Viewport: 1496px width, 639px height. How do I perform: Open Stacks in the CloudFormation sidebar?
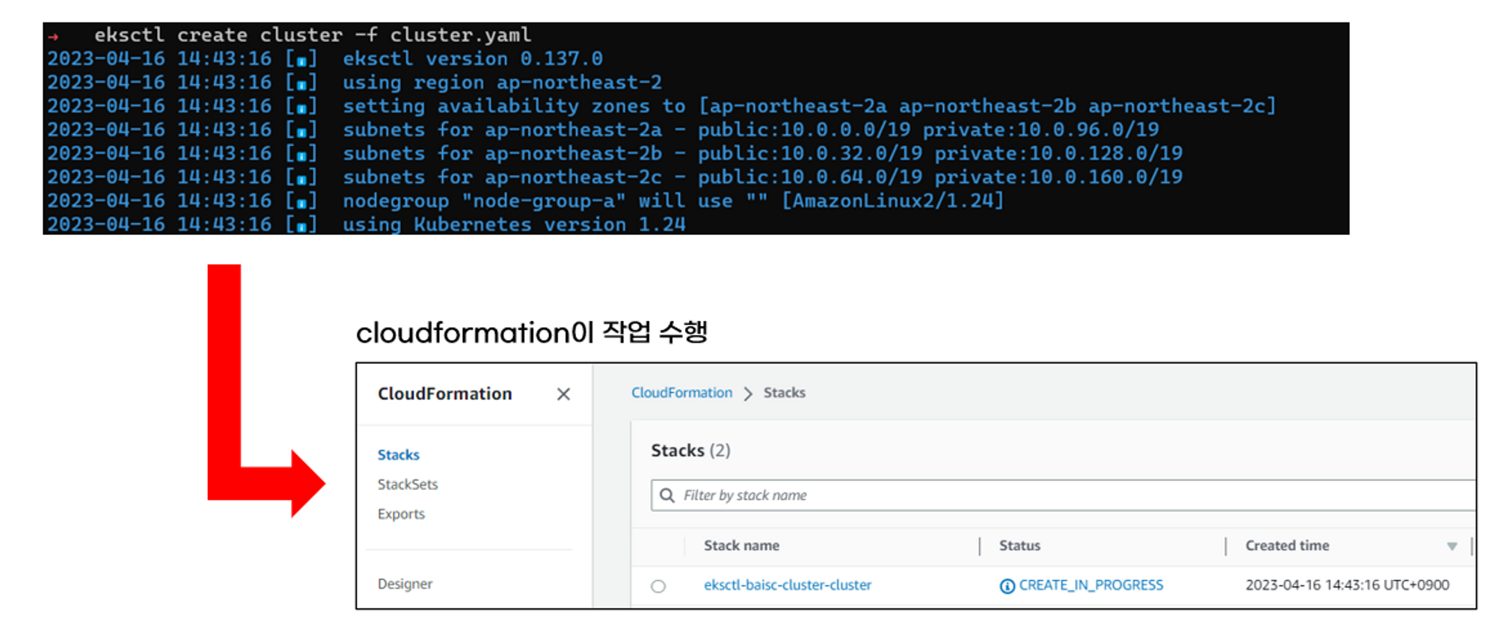coord(398,454)
